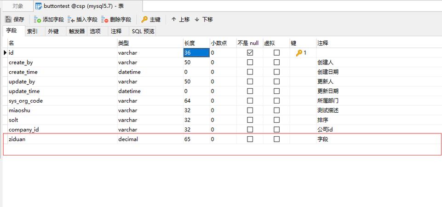Select the update_by field name
The height and width of the screenshot is (207, 442).
(22, 81)
